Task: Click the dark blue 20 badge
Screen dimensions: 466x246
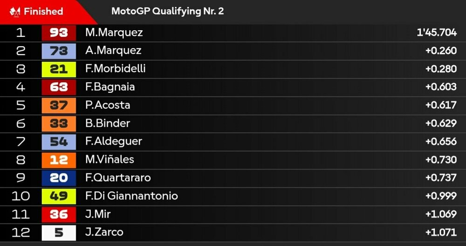Action: [x=59, y=178]
